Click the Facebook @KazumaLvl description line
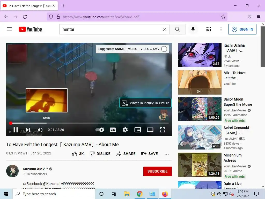The image size is (265, 199). click(58, 184)
